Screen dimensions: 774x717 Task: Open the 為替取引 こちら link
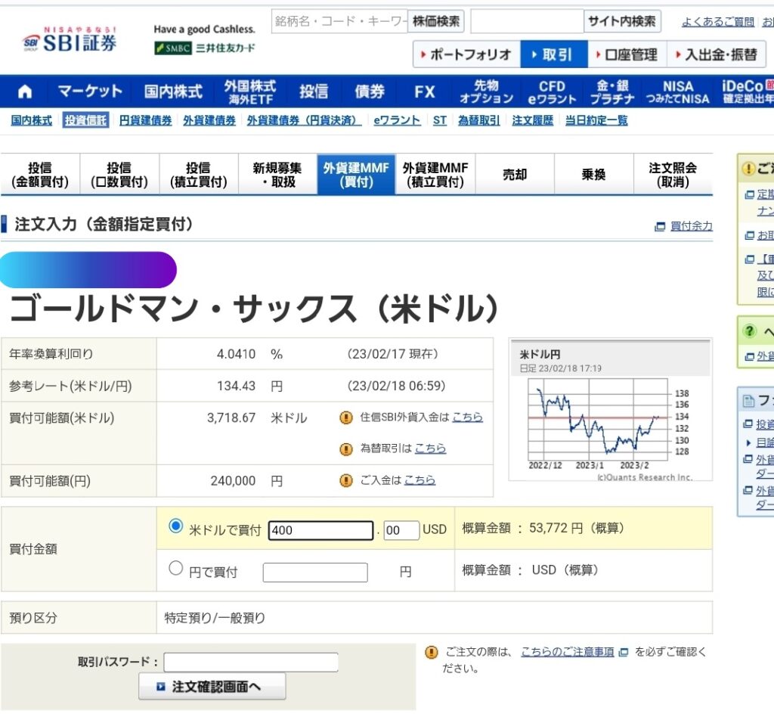pyautogui.click(x=429, y=449)
